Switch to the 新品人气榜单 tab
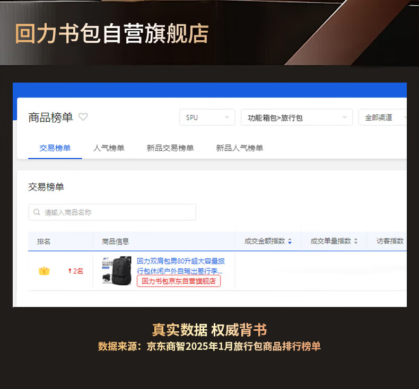419x389 pixels. (x=240, y=148)
